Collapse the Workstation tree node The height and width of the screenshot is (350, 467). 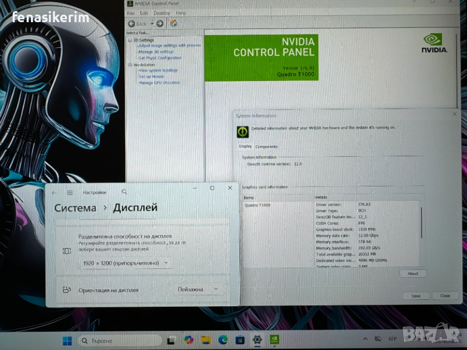(x=130, y=65)
